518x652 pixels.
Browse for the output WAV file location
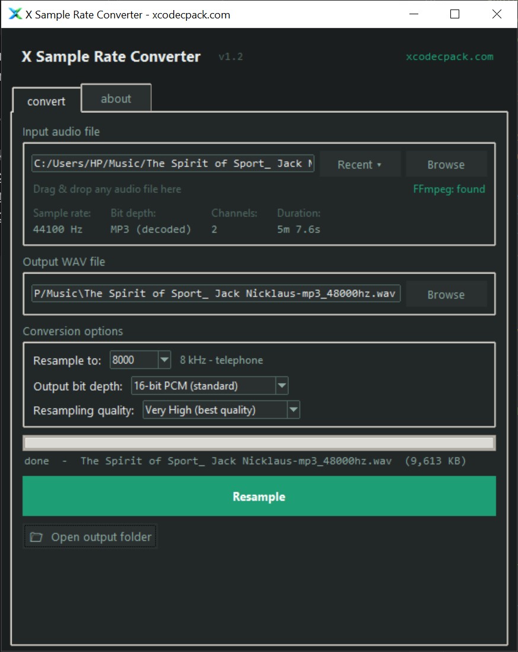pos(446,295)
